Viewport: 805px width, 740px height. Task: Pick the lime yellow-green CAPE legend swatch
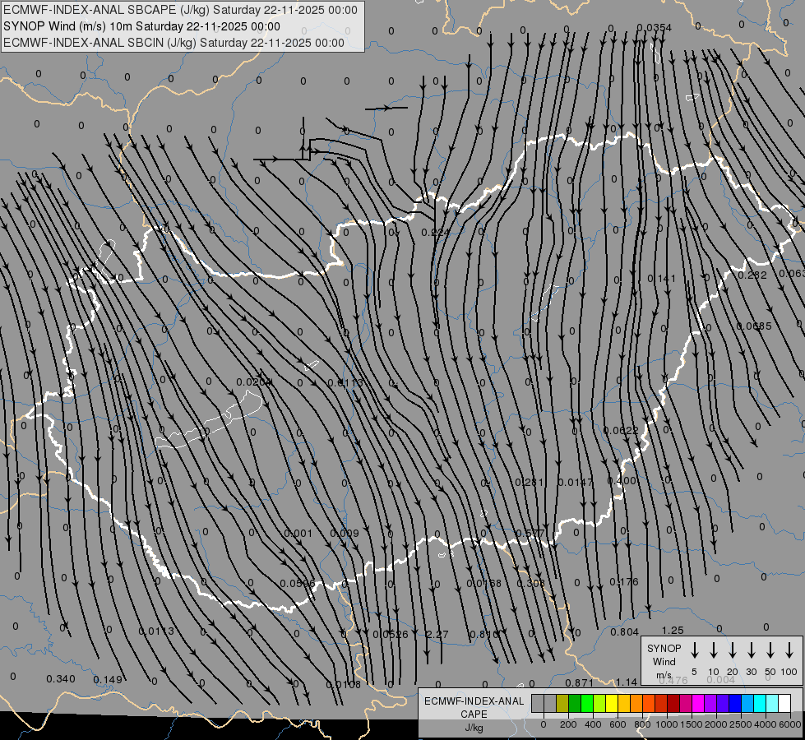(599, 704)
